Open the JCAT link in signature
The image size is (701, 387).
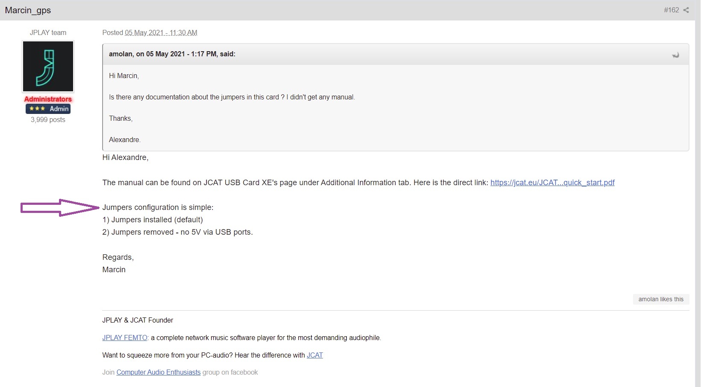(x=315, y=355)
